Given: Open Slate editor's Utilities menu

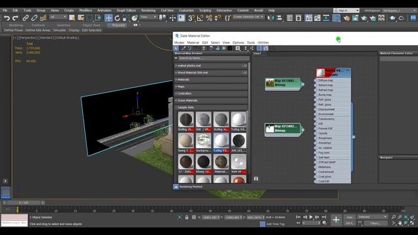Looking at the screenshot, I should pyautogui.click(x=263, y=42).
